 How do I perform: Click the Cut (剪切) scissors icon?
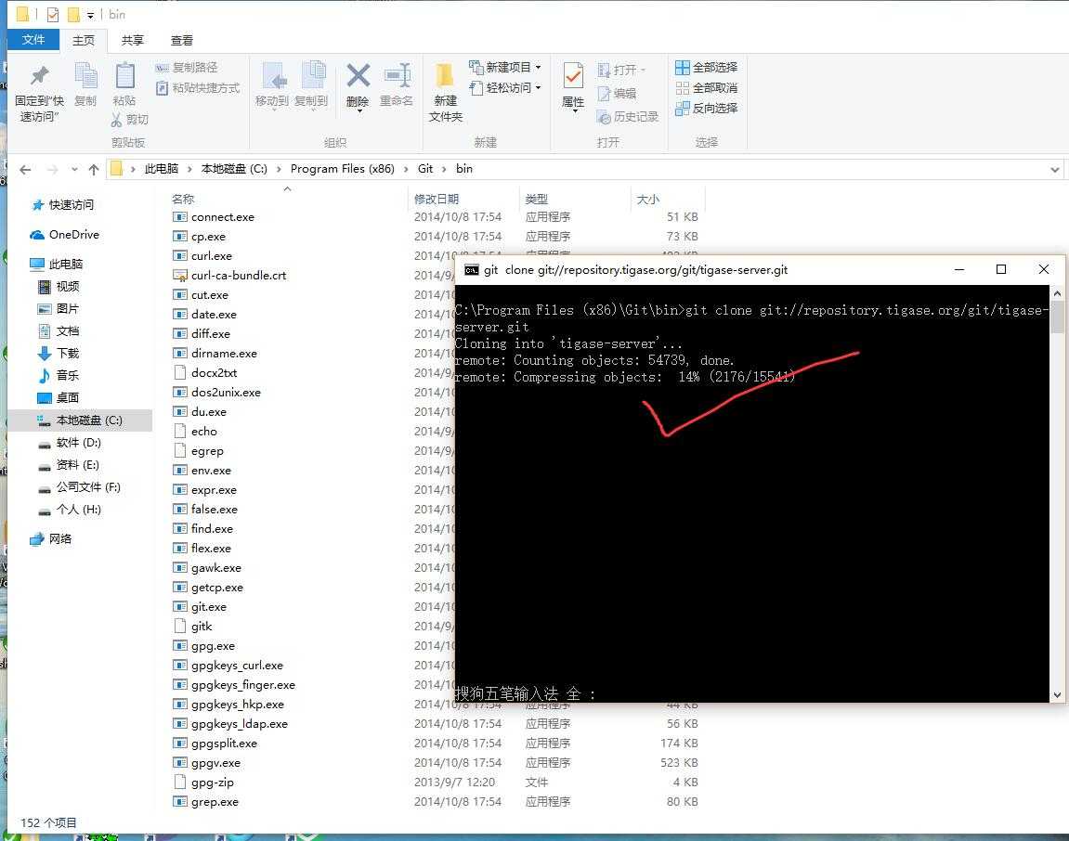click(117, 120)
